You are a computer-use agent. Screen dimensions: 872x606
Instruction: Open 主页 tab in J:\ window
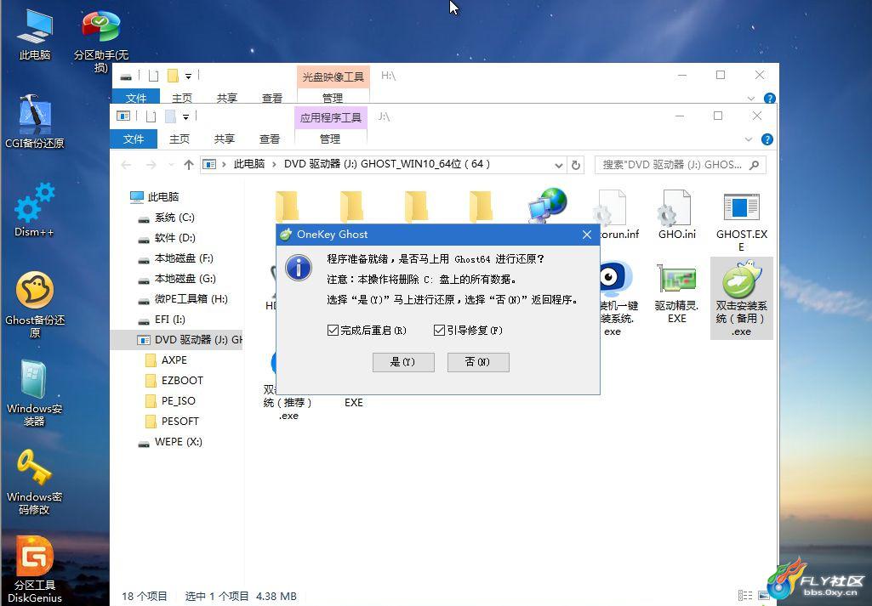(179, 139)
